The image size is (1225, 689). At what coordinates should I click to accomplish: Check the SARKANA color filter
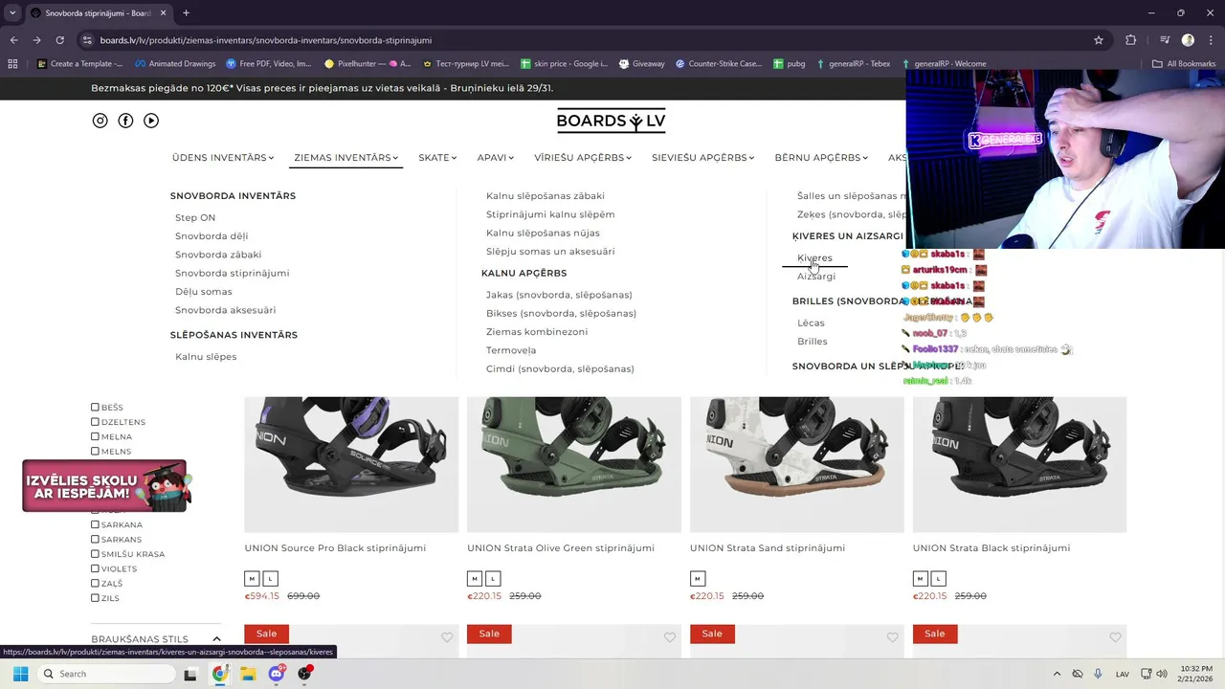coord(95,524)
